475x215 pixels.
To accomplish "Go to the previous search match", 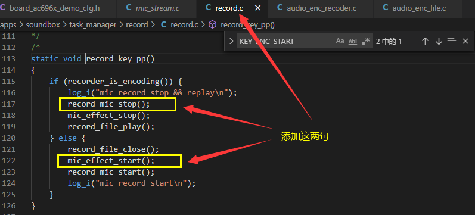I will (x=425, y=41).
